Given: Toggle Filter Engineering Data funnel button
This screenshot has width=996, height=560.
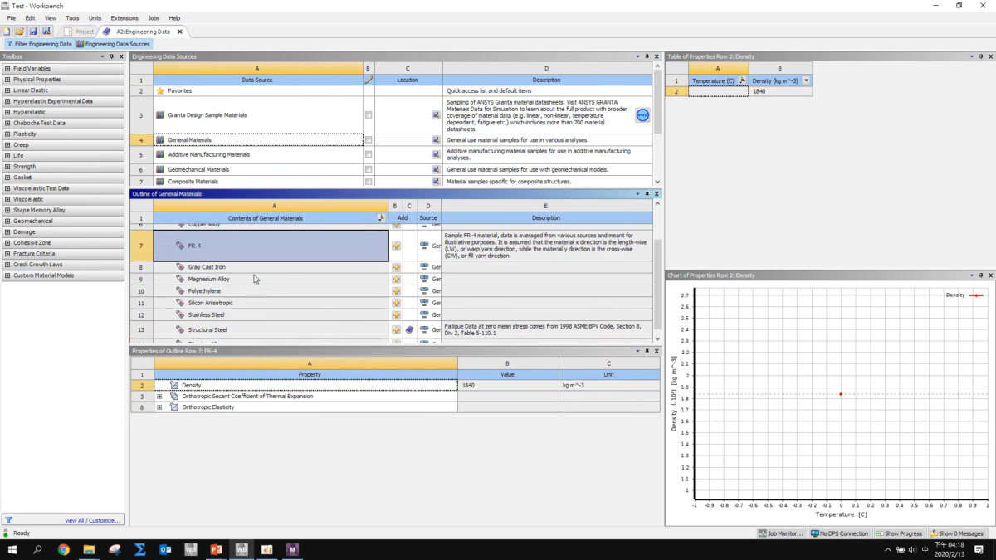Looking at the screenshot, I should (x=39, y=44).
